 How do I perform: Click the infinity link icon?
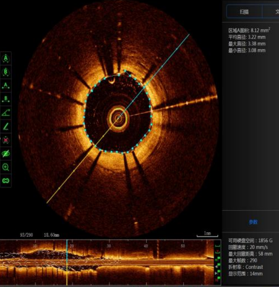pos(6,181)
